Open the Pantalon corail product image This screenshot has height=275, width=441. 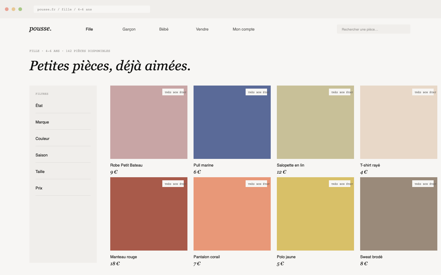coord(232,214)
